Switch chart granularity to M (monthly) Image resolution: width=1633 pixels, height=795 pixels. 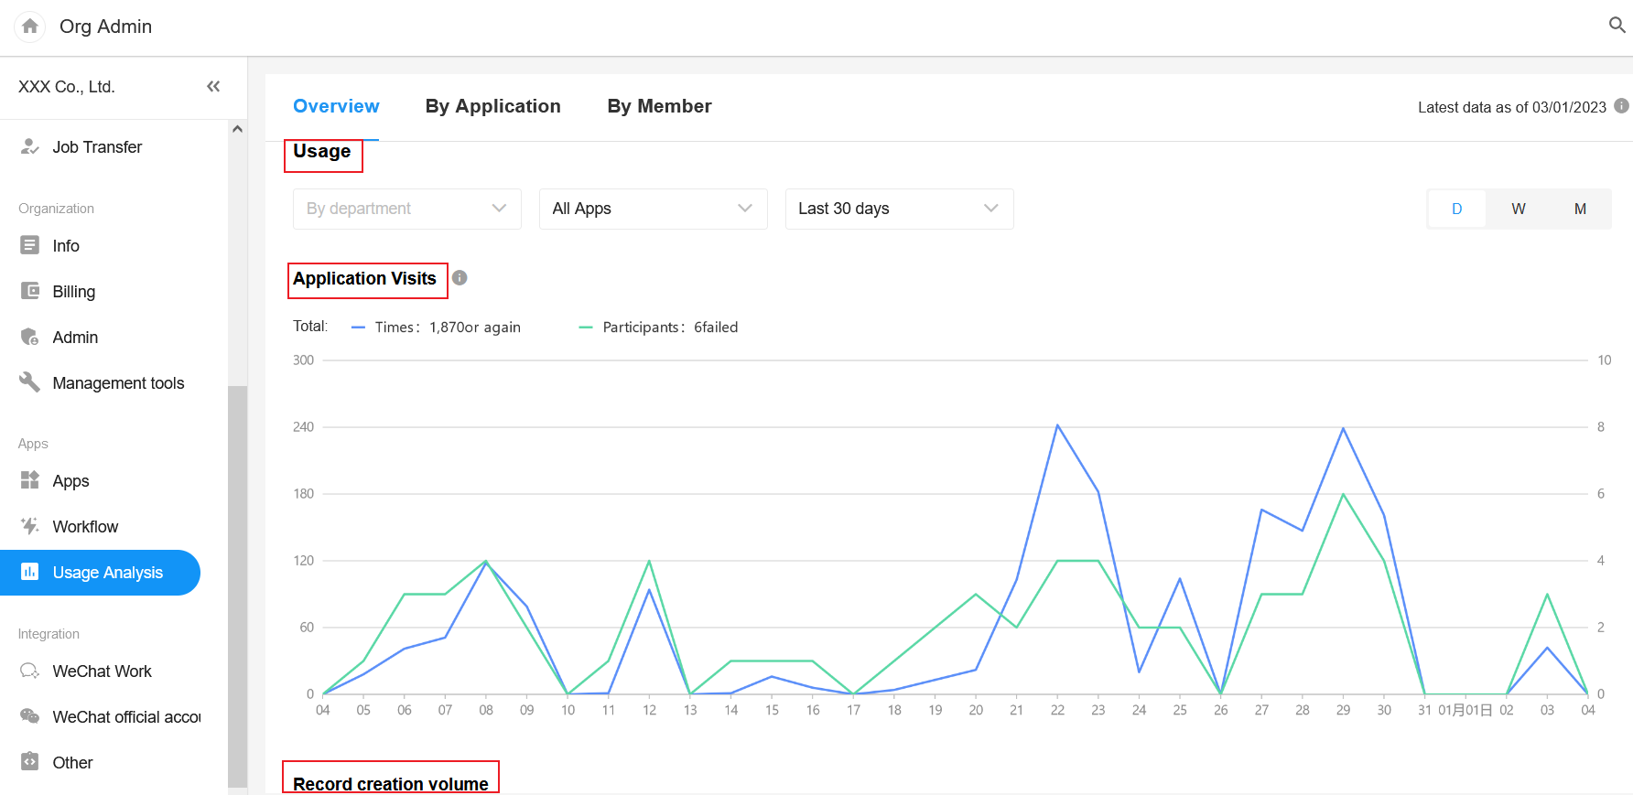1579,209
